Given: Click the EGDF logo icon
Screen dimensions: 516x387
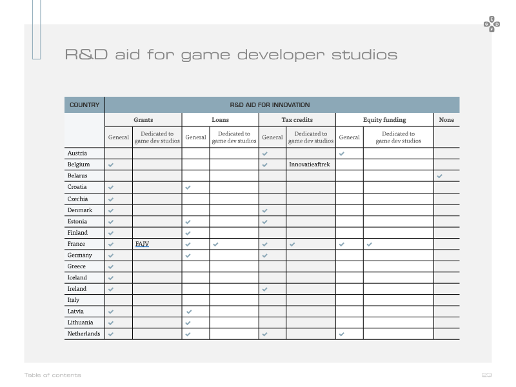Looking at the screenshot, I should point(491,24).
